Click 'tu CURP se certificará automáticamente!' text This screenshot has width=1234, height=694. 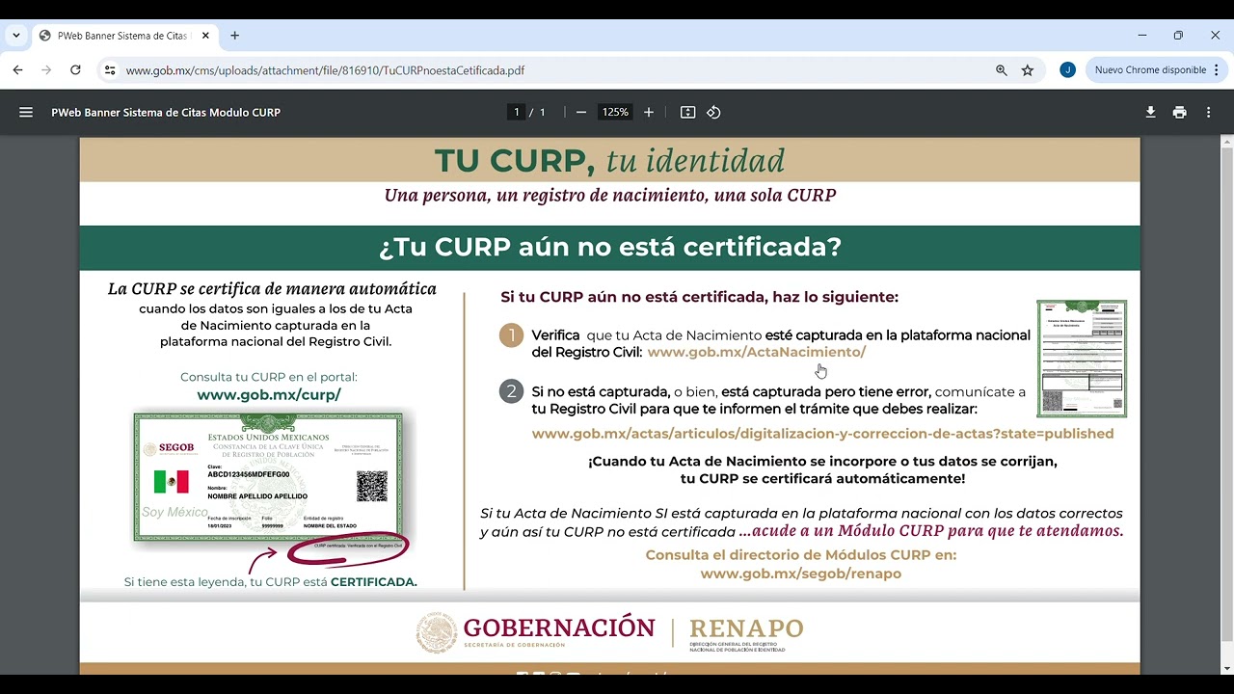822,479
